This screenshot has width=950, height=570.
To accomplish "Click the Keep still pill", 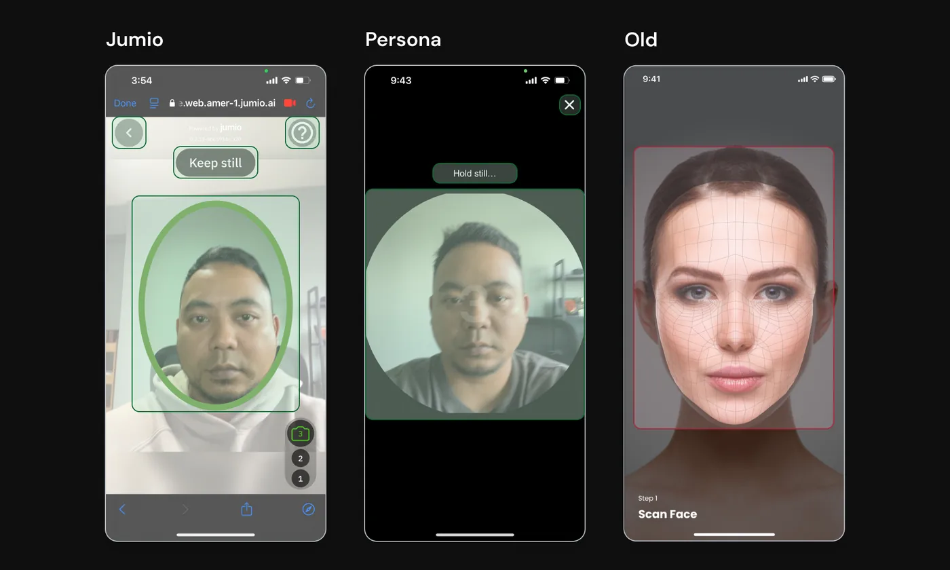I will point(215,163).
